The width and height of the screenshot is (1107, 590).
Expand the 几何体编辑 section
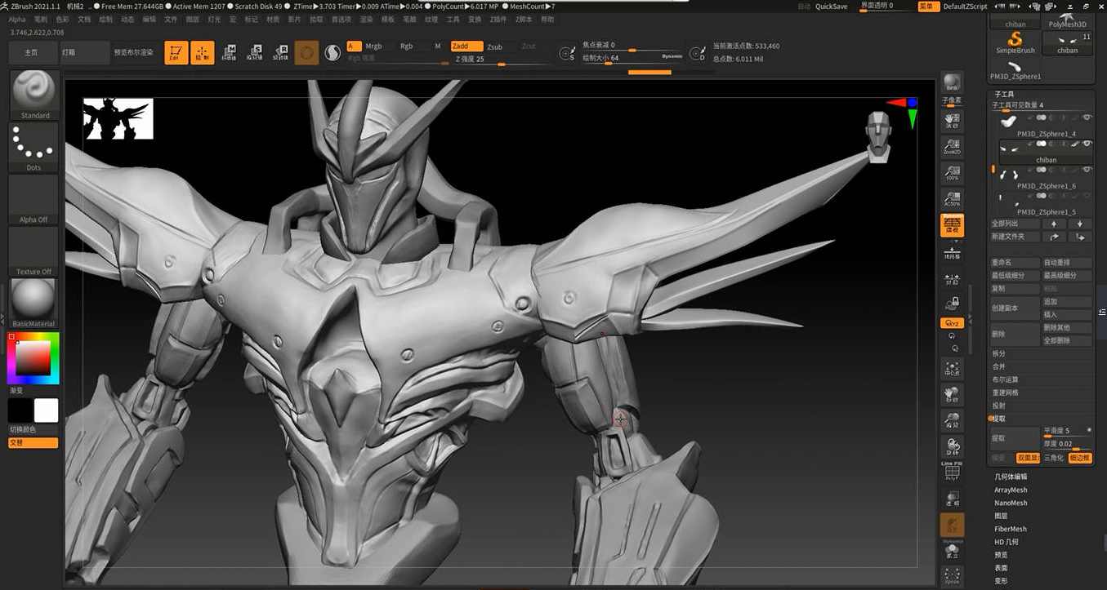[1013, 476]
